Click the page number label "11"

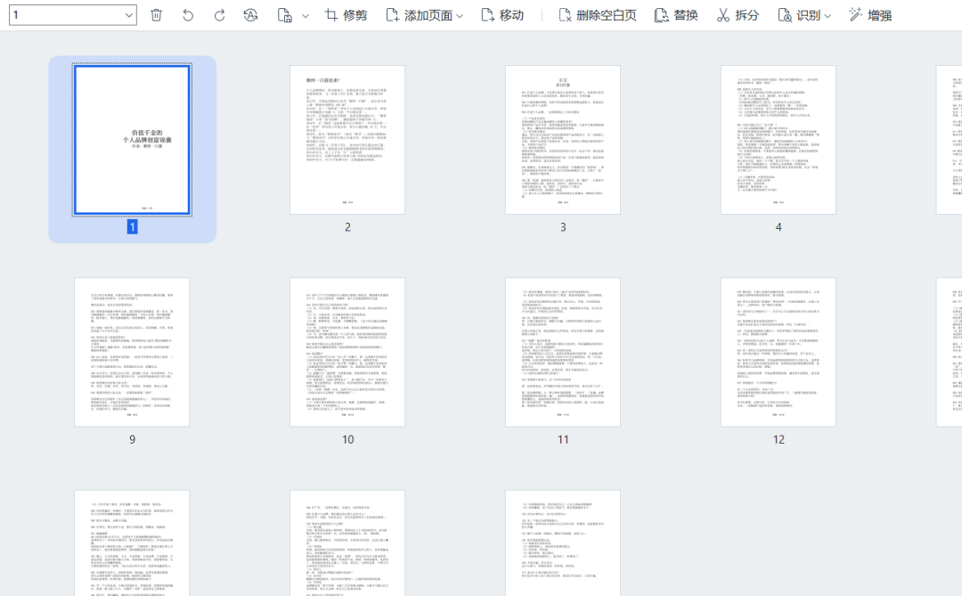(563, 439)
